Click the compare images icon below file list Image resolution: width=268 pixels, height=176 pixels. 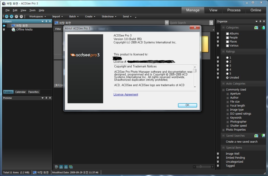[71, 167]
